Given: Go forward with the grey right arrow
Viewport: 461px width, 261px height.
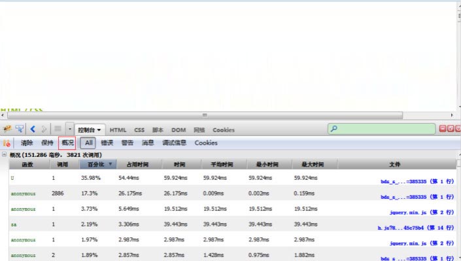Looking at the screenshot, I should coord(44,129).
